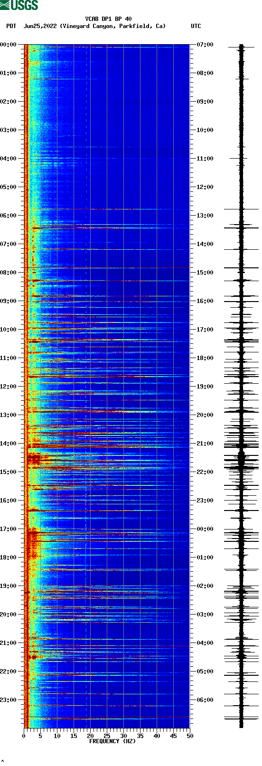Click the UTC time label 11:00
Image resolution: width=262 pixels, height=766 pixels.
coord(205,159)
